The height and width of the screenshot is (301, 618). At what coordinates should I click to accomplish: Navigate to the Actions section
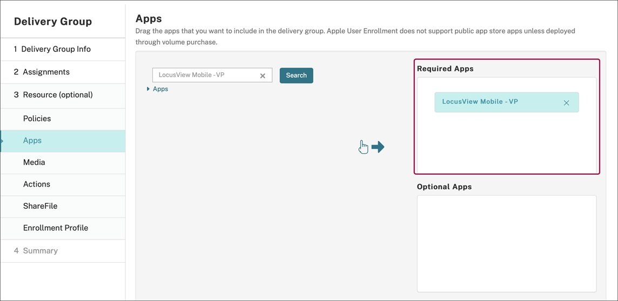(x=37, y=184)
